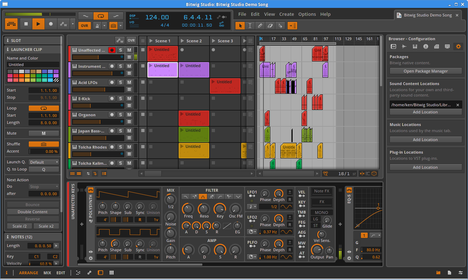Click Add Location under Music Locations

(426, 140)
